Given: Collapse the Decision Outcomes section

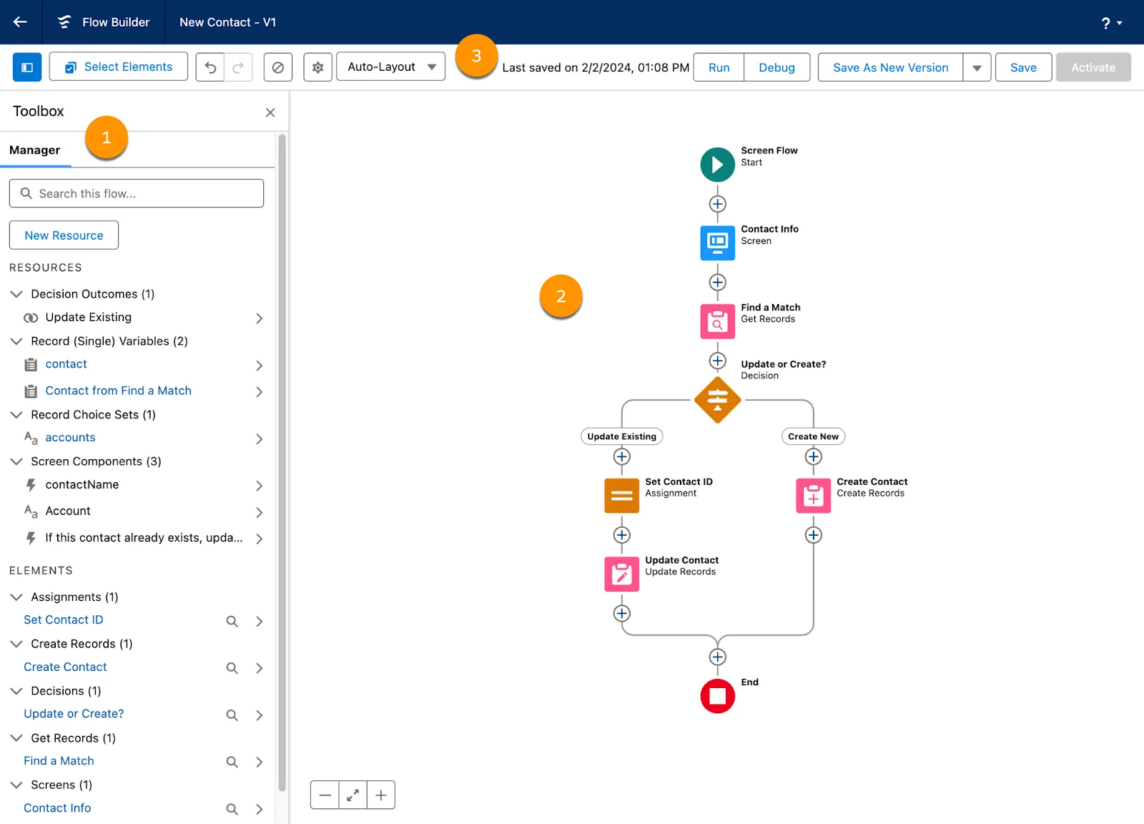Looking at the screenshot, I should coord(17,293).
